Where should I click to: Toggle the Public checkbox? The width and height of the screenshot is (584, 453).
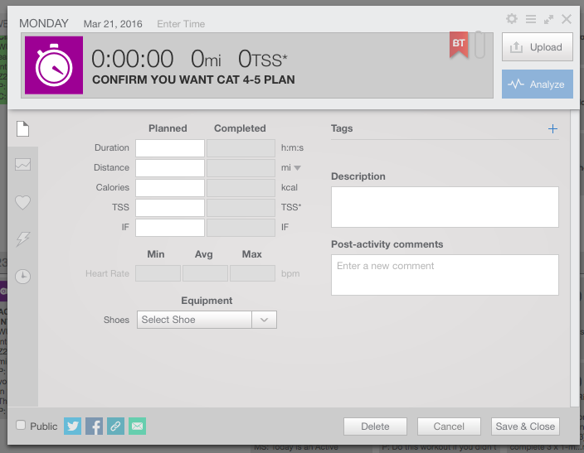(x=21, y=425)
